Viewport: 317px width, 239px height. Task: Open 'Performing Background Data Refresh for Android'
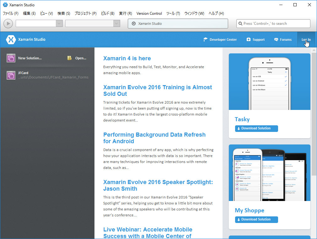tap(154, 138)
